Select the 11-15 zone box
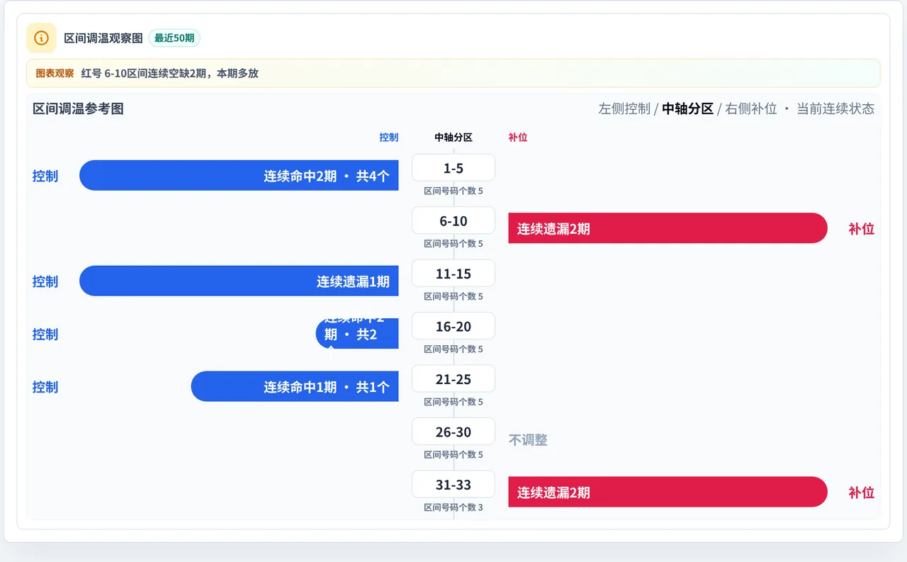The image size is (907, 562). (453, 274)
